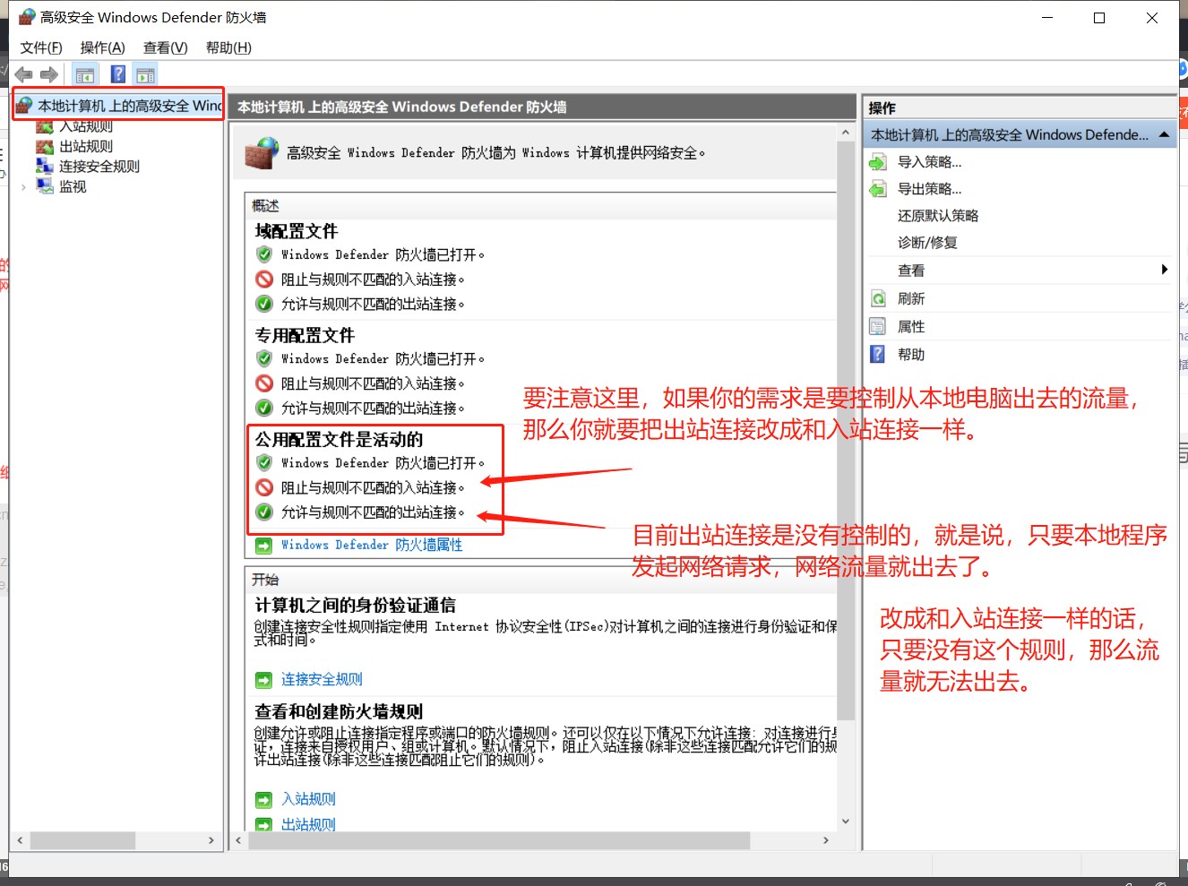Open the Windows Defender 防火墙属性 link
Viewport: 1188px width, 886px height.
pyautogui.click(x=372, y=545)
